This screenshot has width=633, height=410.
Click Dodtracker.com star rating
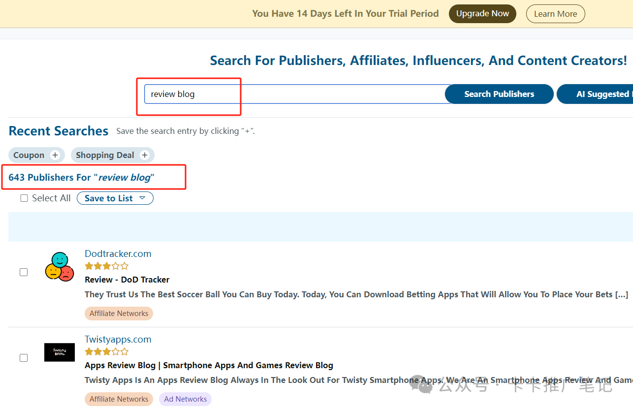tap(107, 266)
